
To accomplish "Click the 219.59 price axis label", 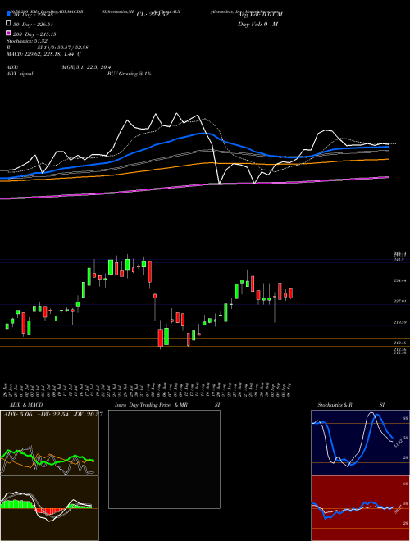I will (400, 322).
